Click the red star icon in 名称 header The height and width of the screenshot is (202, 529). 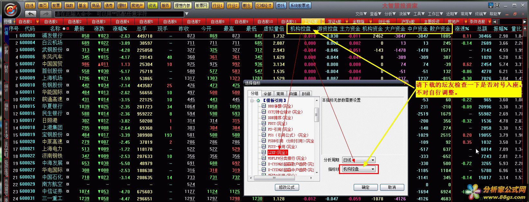(x=68, y=29)
